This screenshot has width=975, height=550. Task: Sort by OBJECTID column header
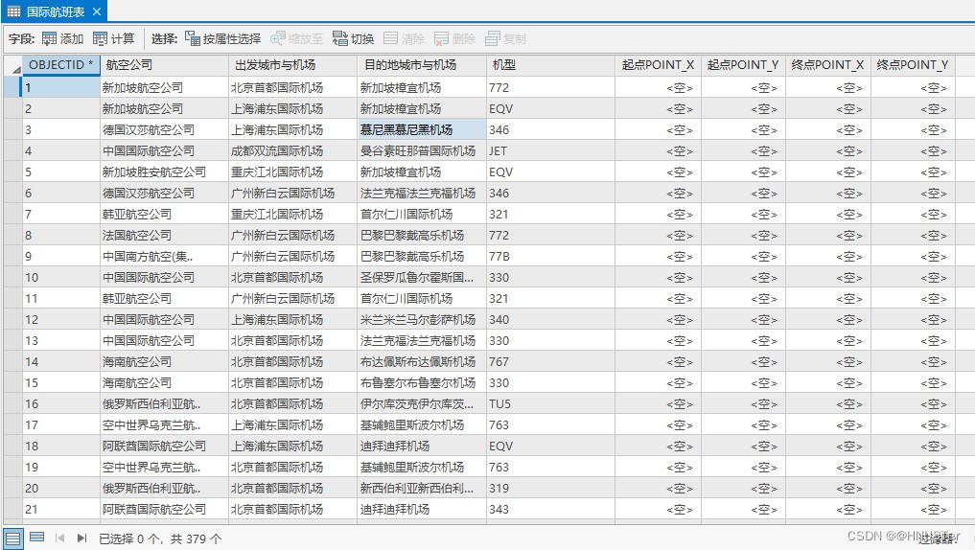[61, 64]
